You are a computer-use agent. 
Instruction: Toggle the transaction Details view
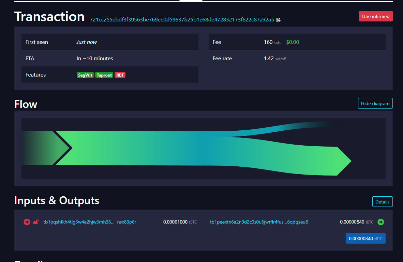click(382, 201)
